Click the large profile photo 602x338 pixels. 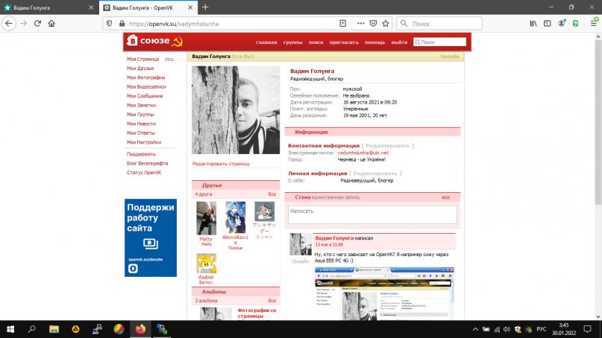click(236, 110)
